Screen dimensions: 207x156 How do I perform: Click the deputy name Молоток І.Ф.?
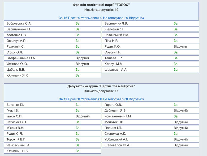(114, 122)
